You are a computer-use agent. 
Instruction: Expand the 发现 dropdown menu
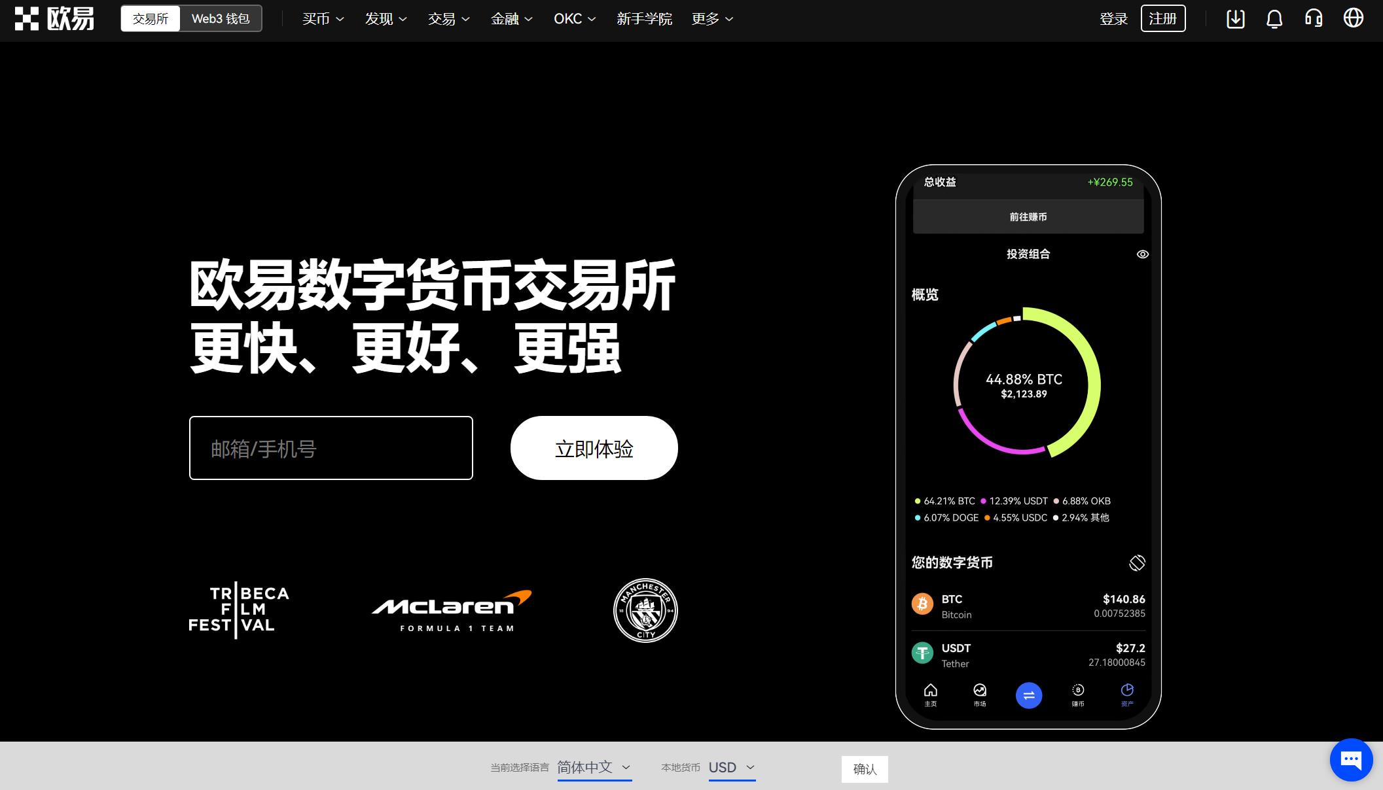pos(384,19)
